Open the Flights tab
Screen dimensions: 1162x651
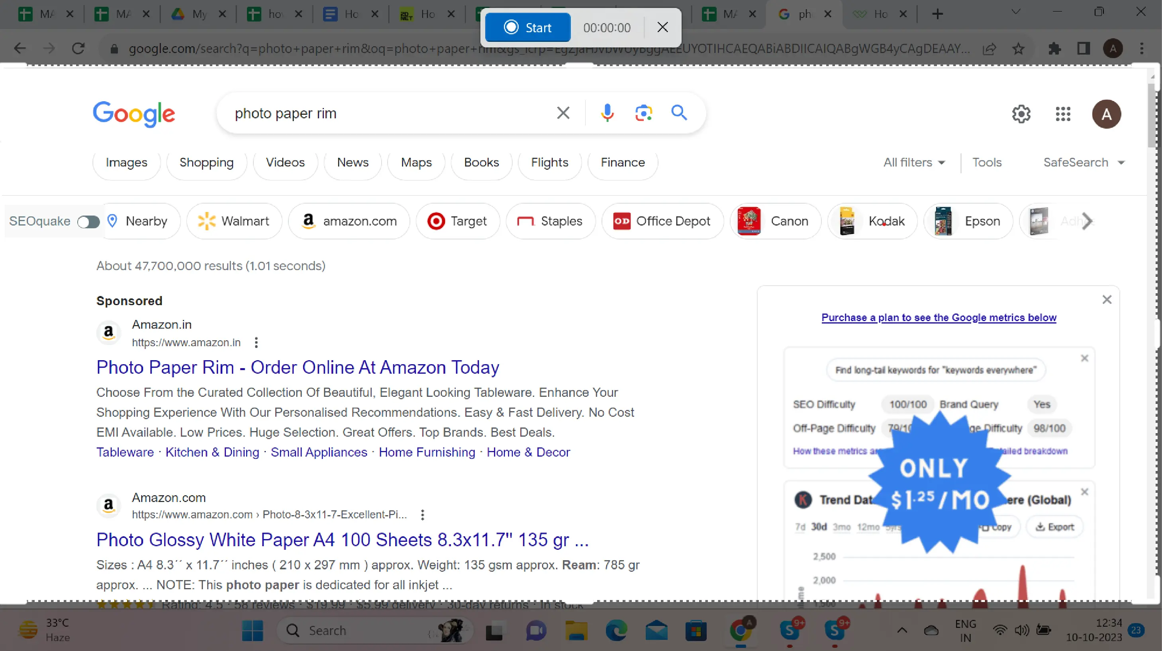pyautogui.click(x=549, y=163)
